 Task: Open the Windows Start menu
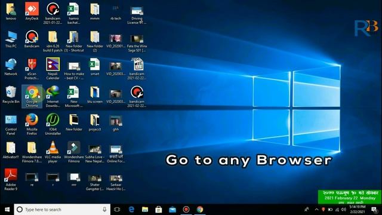pos(7,210)
